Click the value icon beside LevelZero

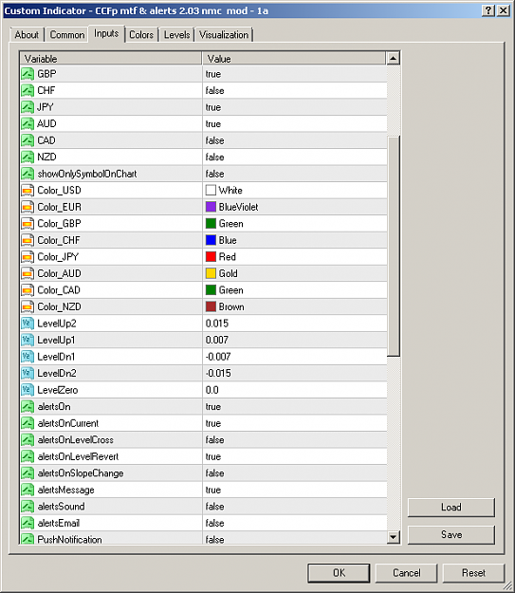coord(28,390)
